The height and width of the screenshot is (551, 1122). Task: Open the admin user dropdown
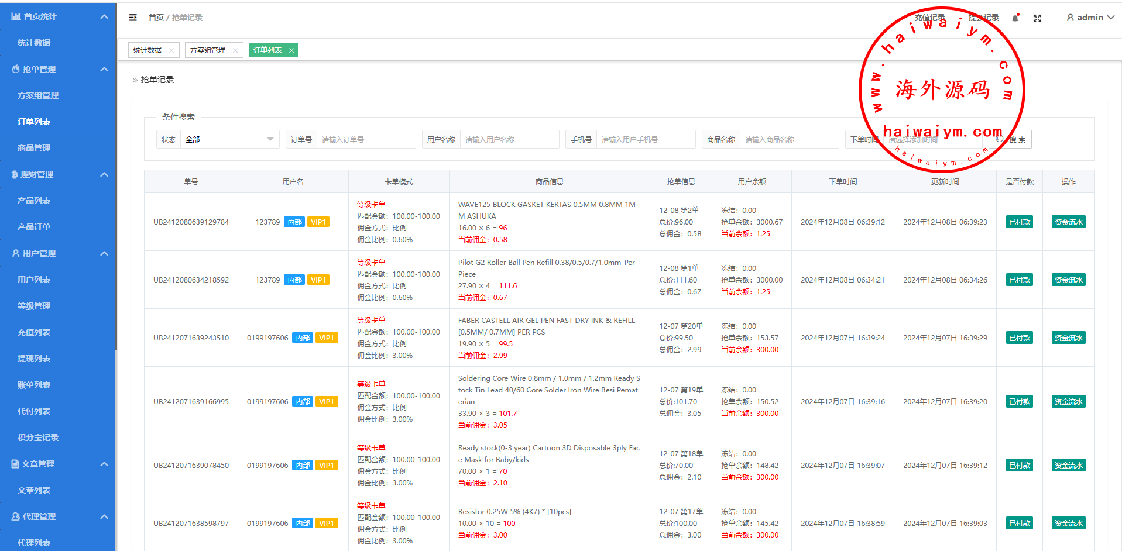pos(1090,18)
